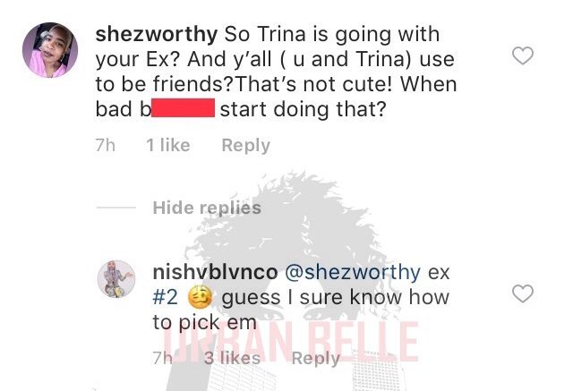Like shezworthy's comment with the heart icon
Image resolution: width=573 pixels, height=391 pixels.
pyautogui.click(x=523, y=55)
